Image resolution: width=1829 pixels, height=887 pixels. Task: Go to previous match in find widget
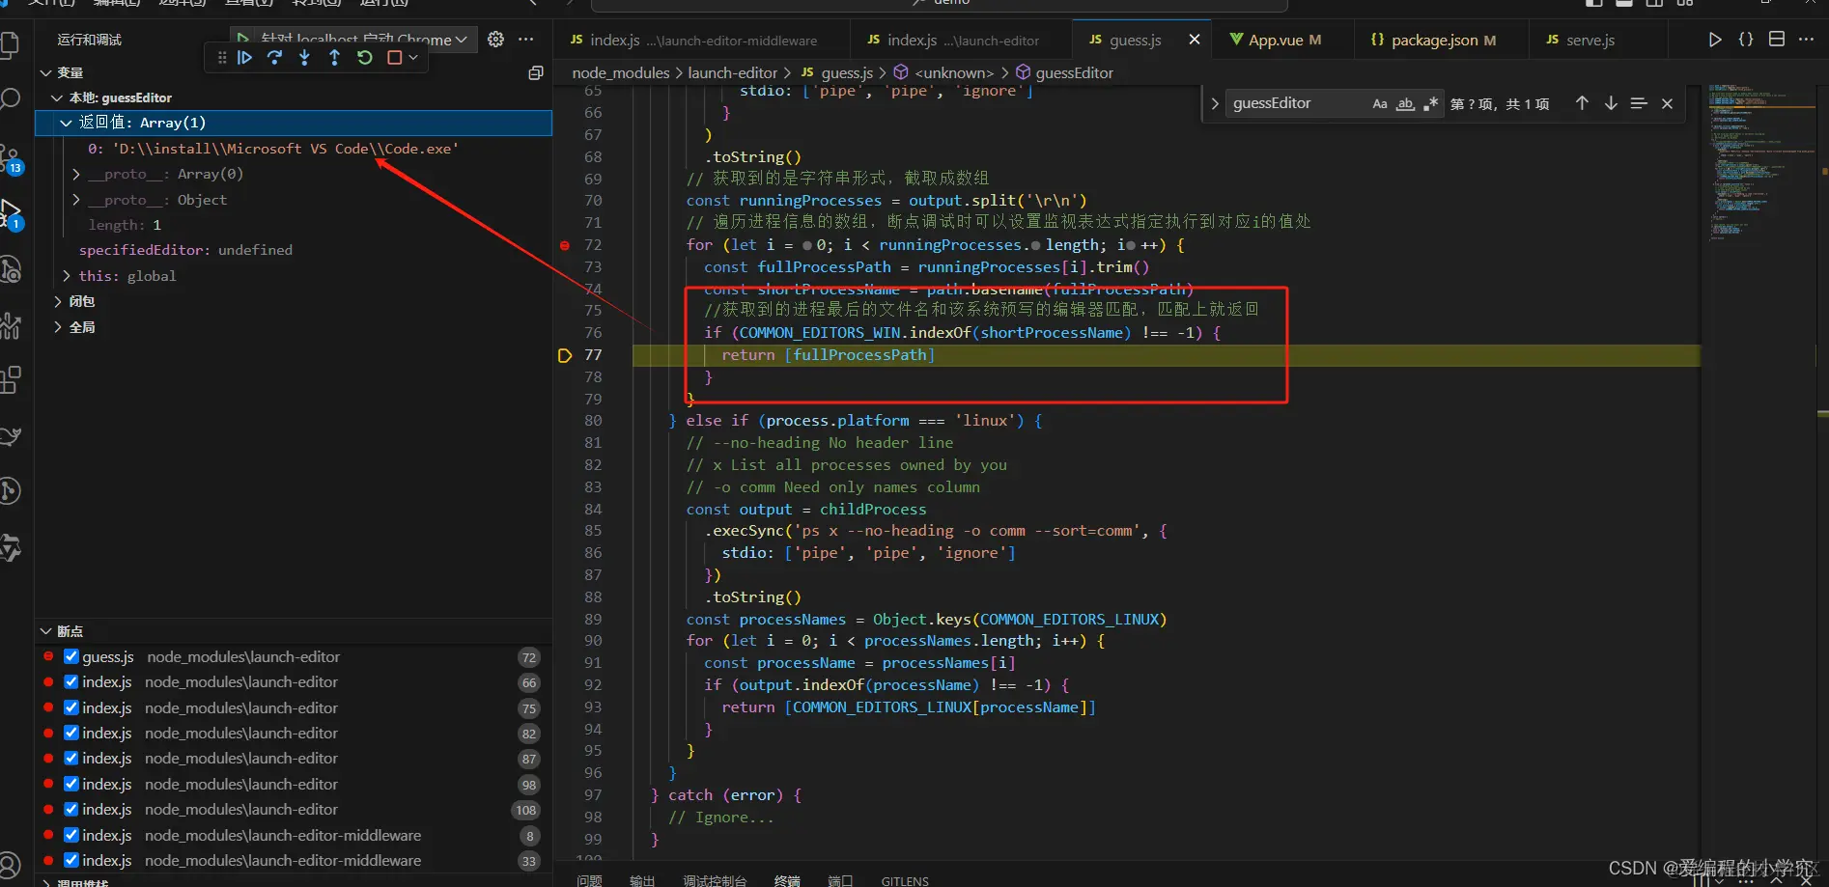click(1582, 103)
